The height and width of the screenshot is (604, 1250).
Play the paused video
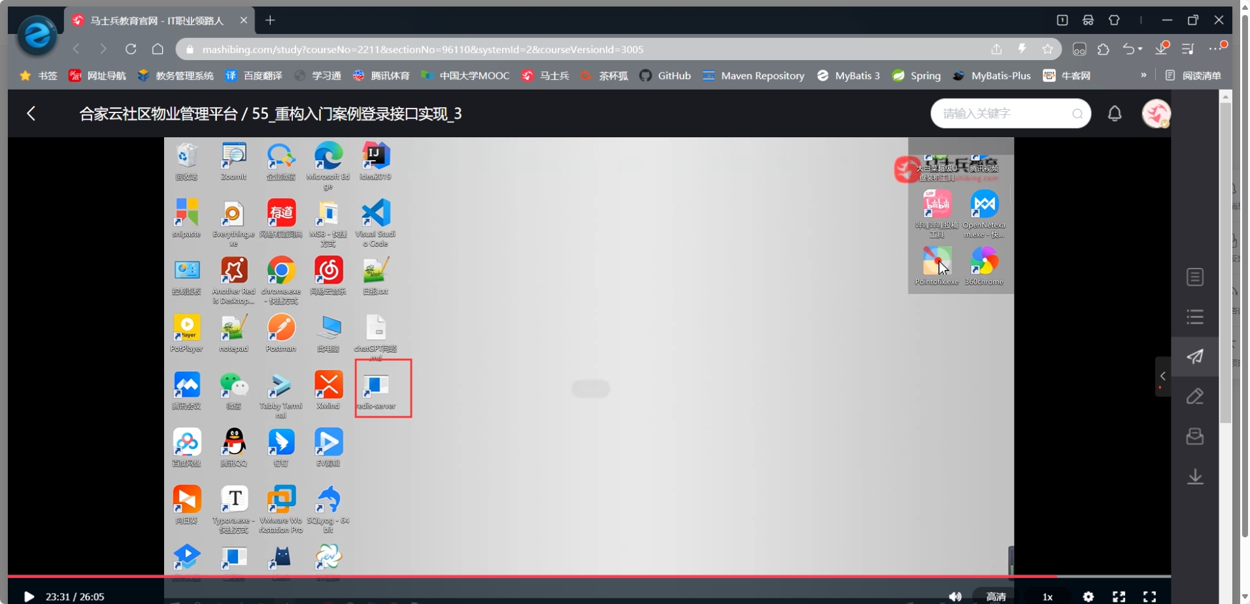click(29, 596)
